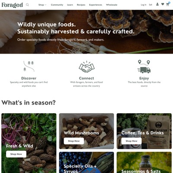Open the user account icon
173x173 pixels.
pos(157,4)
